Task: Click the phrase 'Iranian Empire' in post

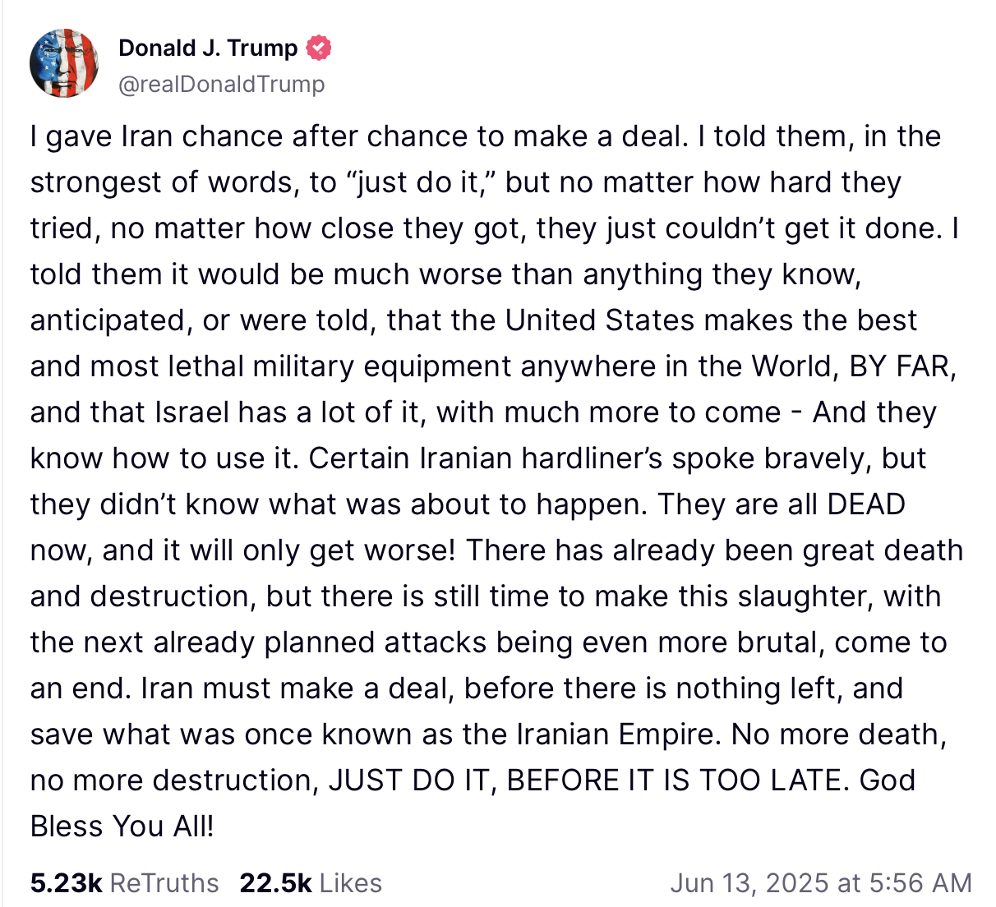Action: 620,734
